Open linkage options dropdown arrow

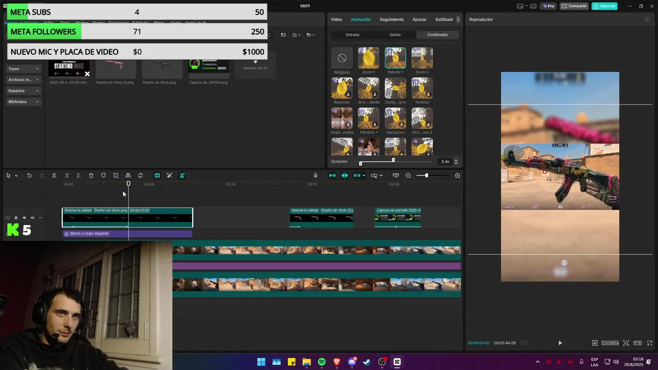pos(364,176)
